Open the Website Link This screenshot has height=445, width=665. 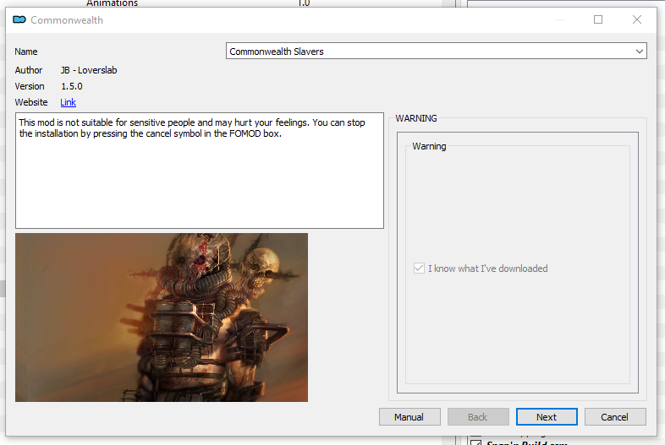[x=68, y=102]
